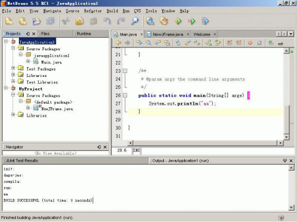297x222 pixels.
Task: Close the Navigator panel
Action: [x=105, y=147]
